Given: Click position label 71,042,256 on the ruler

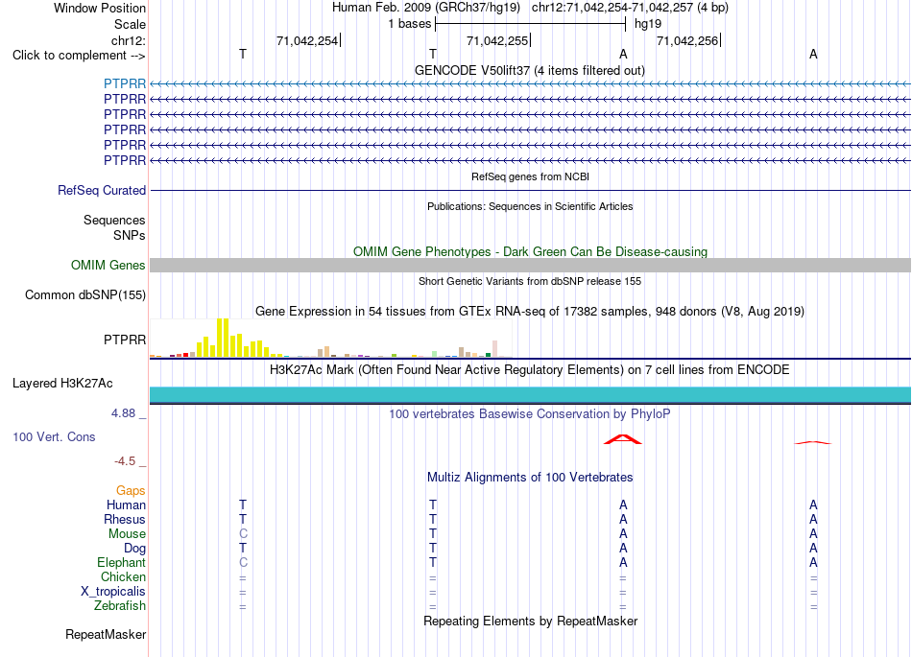Looking at the screenshot, I should tap(687, 40).
